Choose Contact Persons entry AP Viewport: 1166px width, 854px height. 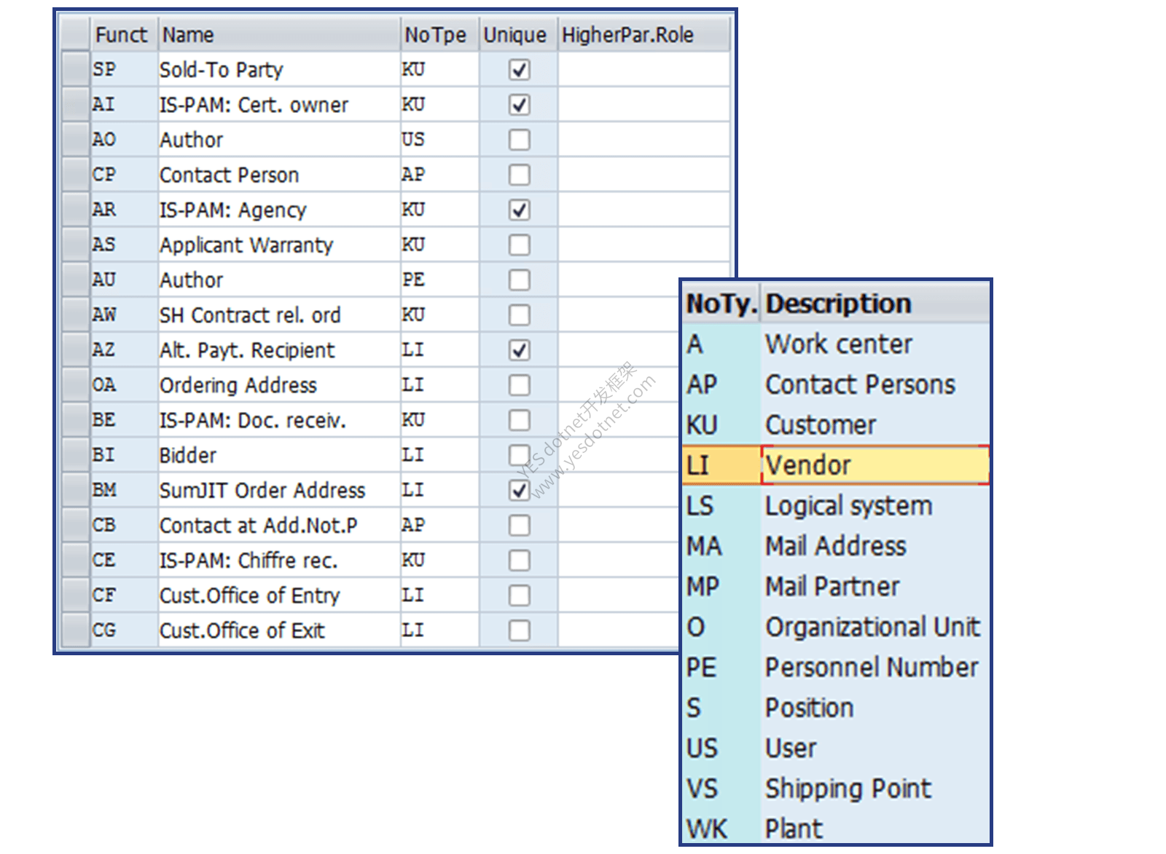pyautogui.click(x=837, y=384)
